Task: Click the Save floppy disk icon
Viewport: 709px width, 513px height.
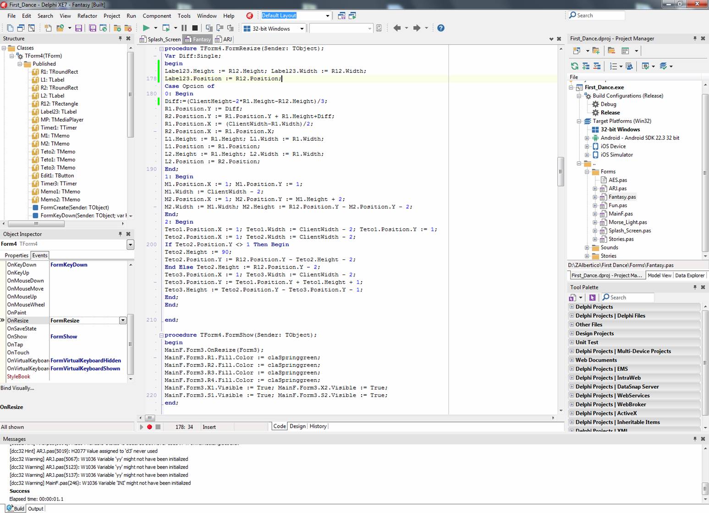Action: pos(78,28)
